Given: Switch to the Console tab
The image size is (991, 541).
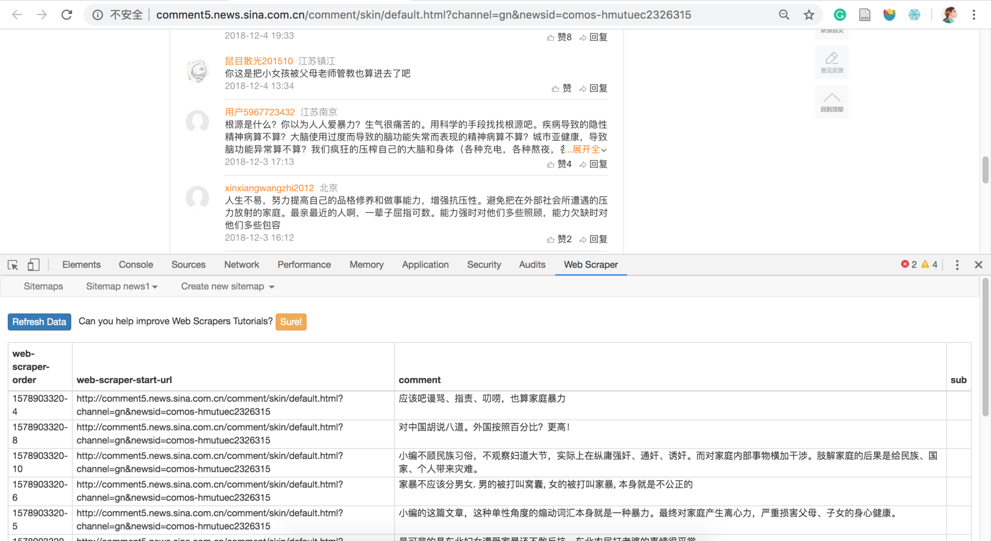Looking at the screenshot, I should (x=136, y=265).
